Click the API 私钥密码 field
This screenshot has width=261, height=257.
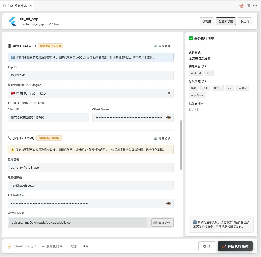pos(90,203)
